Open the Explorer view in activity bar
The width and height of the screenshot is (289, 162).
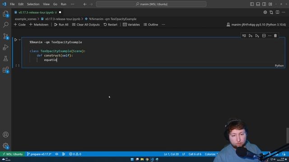(x=5, y=14)
